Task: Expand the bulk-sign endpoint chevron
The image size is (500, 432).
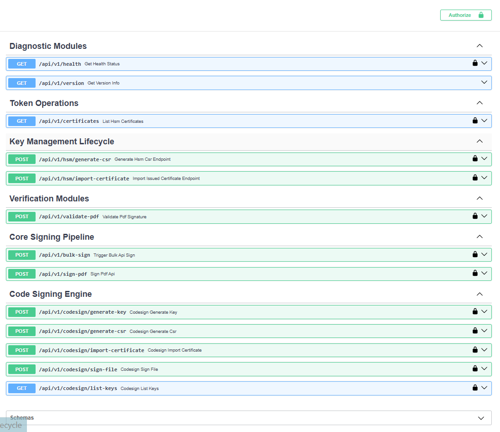Action: pos(484,254)
